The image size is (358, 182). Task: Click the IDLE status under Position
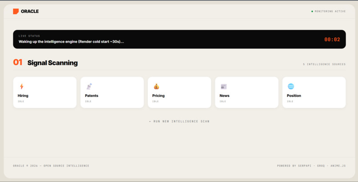[x=290, y=102]
